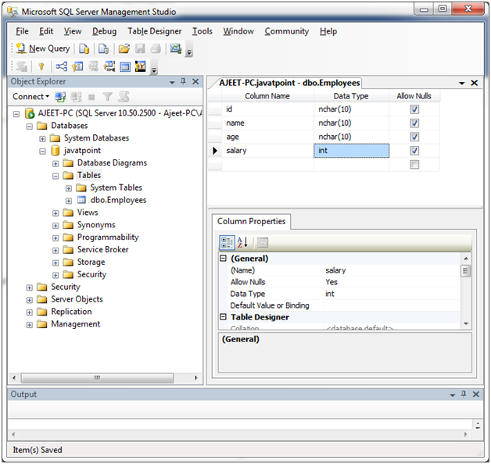The image size is (491, 464).
Task: Collapse the javatpoint database node
Action: tap(42, 152)
